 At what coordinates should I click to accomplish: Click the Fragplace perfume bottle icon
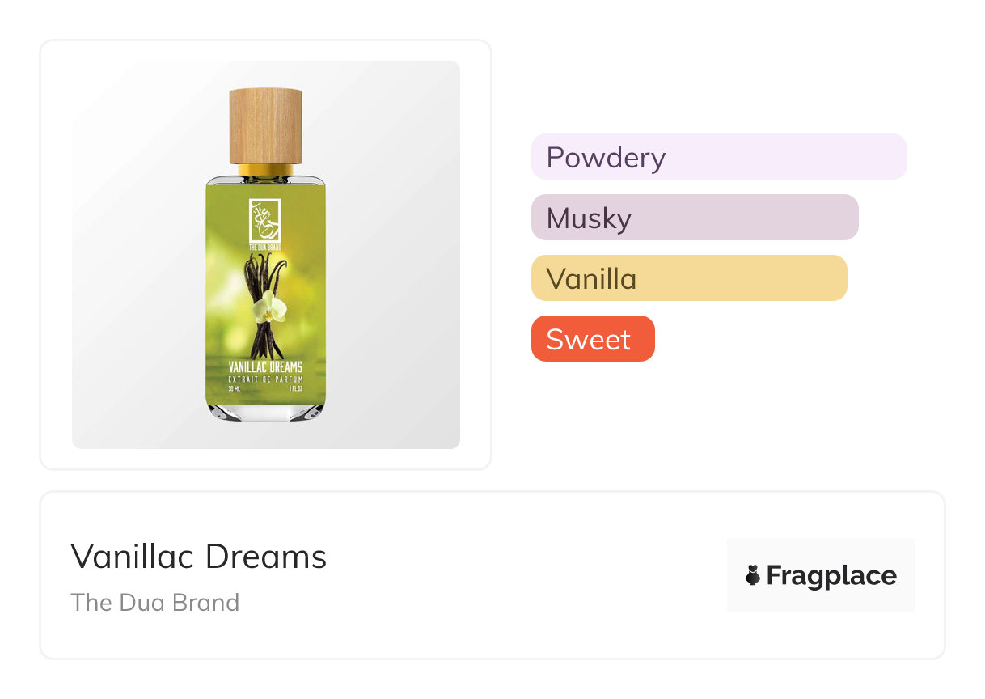click(753, 575)
